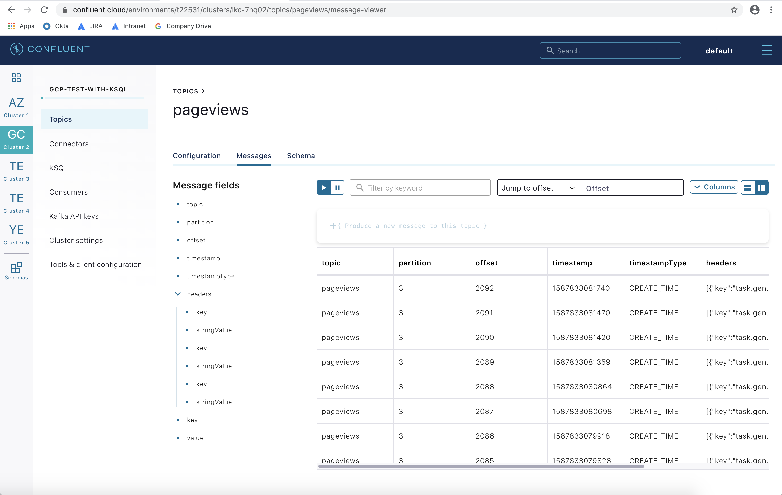Click the TOPICS breadcrumb

tap(185, 91)
